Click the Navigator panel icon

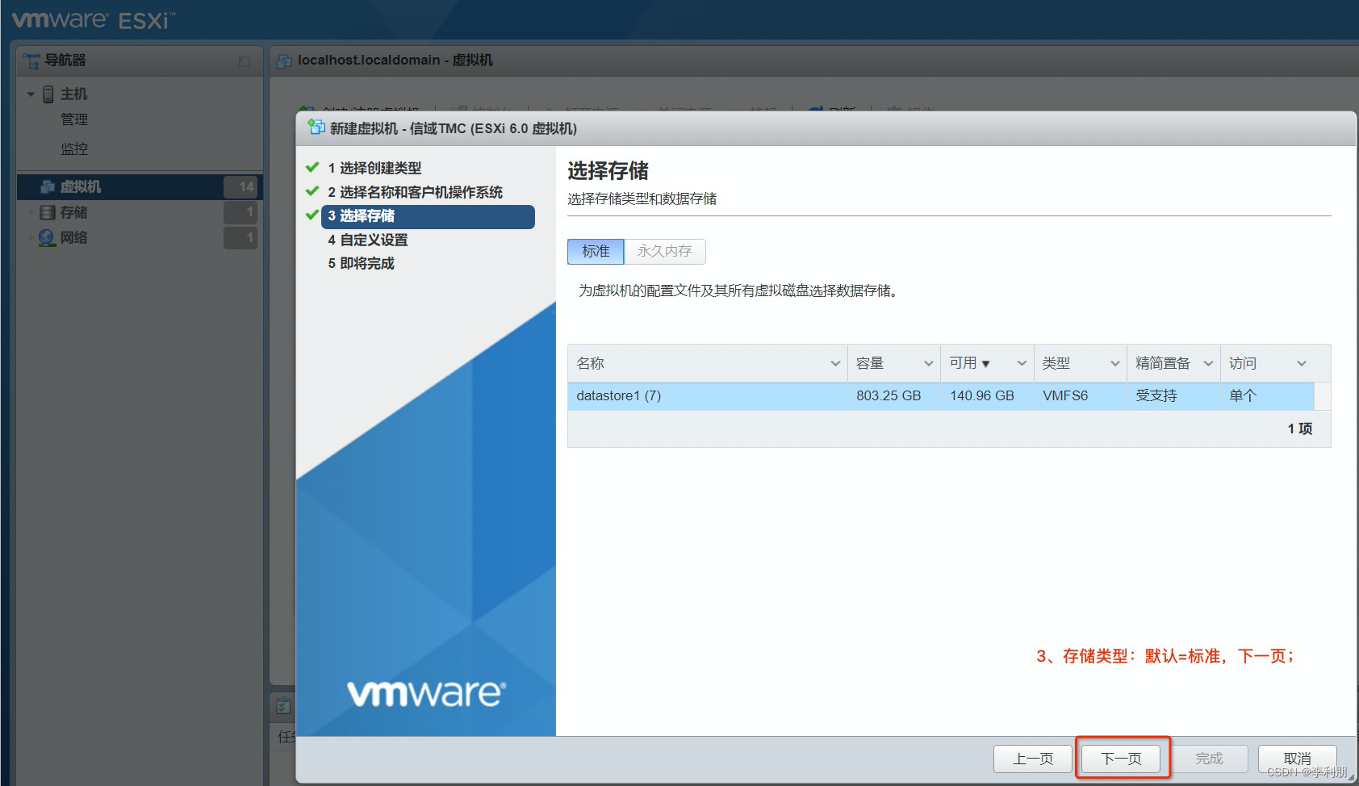[x=31, y=61]
